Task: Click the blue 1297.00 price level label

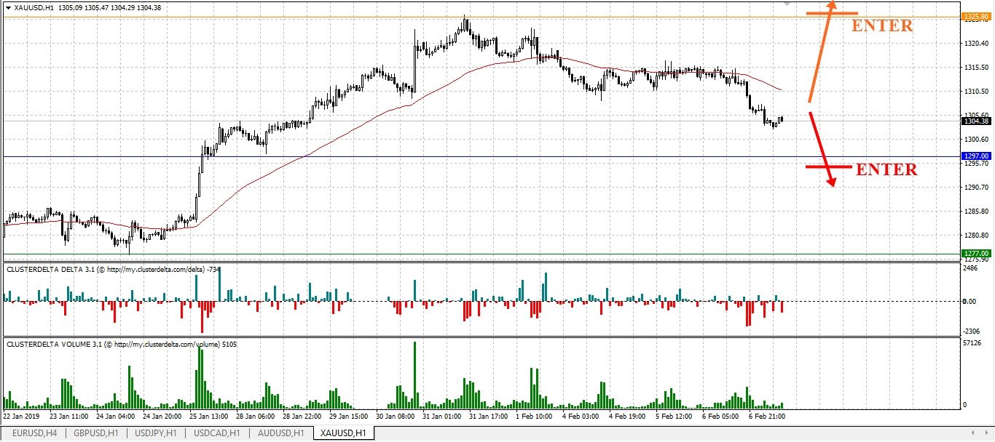Action: coord(975,156)
